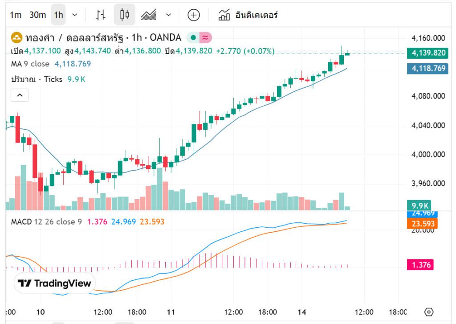
Task: Click the MACD 12 26 close 9 legend
Action: (46, 221)
